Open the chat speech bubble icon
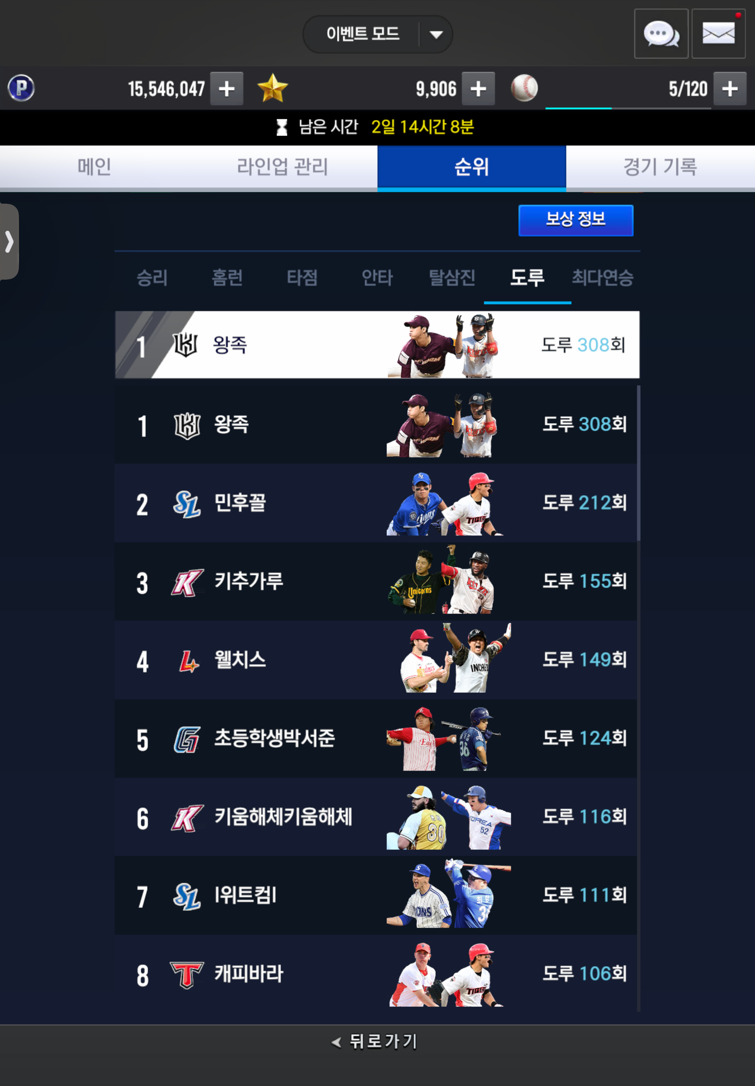The width and height of the screenshot is (755, 1086). (x=661, y=34)
